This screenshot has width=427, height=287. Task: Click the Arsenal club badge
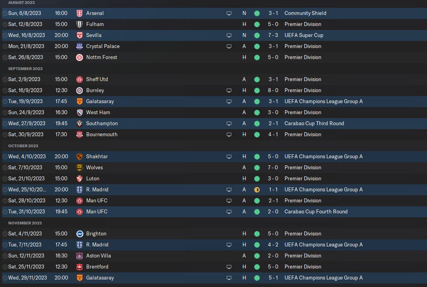click(79, 13)
